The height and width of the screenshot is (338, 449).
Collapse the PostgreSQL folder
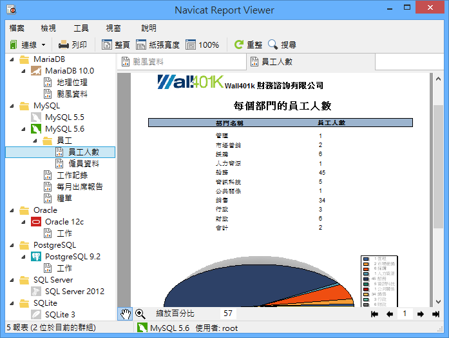[x=12, y=245]
